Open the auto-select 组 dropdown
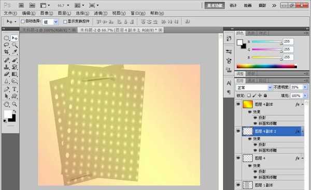Image resolution: width=311 pixels, height=190 pixels. tap(56, 22)
